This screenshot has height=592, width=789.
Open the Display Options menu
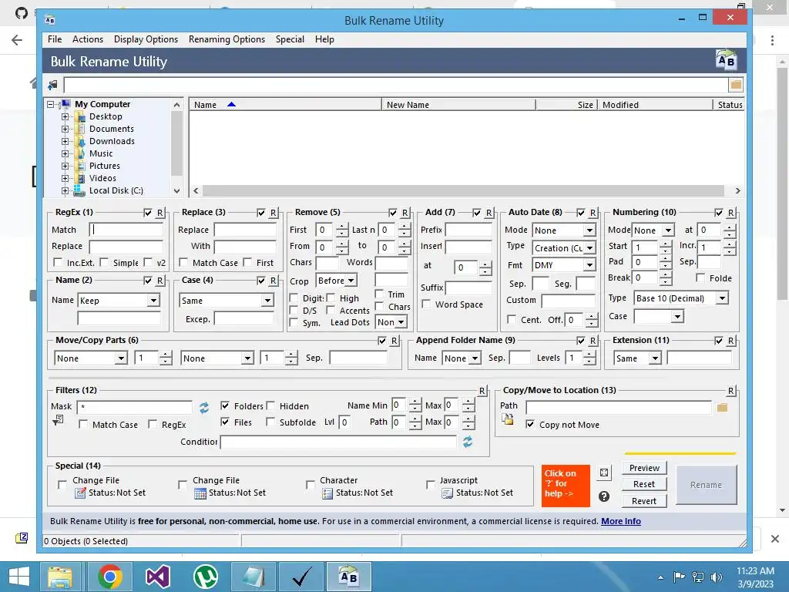(146, 39)
